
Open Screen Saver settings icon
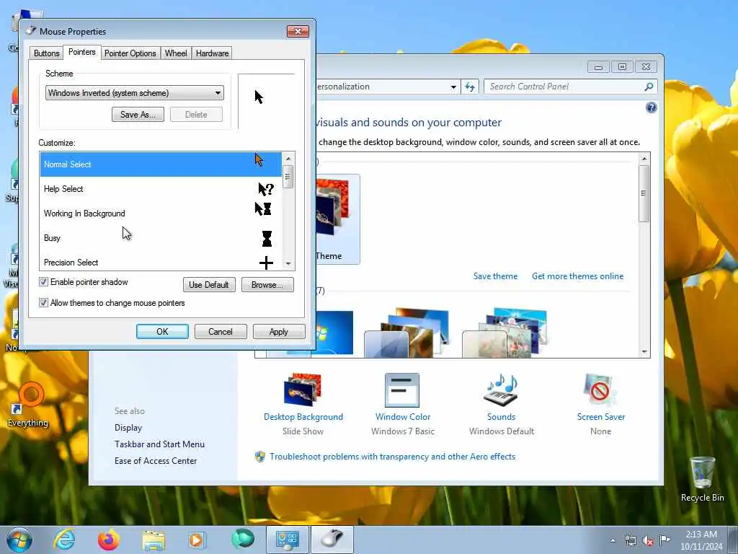pyautogui.click(x=600, y=390)
